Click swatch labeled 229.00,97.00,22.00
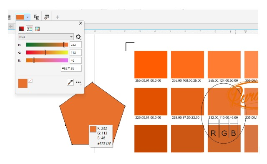The height and width of the screenshot is (164, 267). point(187,102)
